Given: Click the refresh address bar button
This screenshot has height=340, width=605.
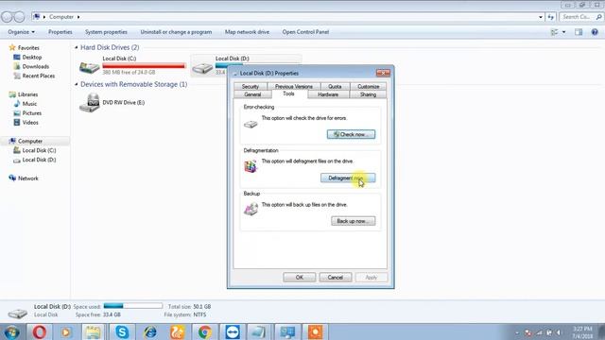Looking at the screenshot, I should 550,17.
